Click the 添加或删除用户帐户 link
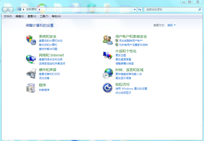 (x=131, y=41)
